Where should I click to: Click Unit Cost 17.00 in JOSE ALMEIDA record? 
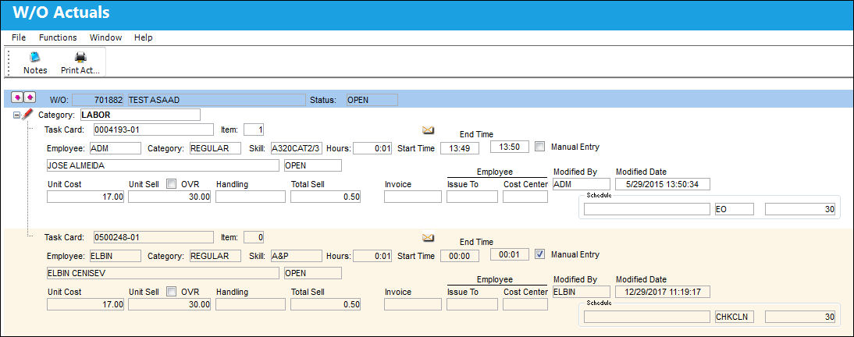click(x=86, y=197)
